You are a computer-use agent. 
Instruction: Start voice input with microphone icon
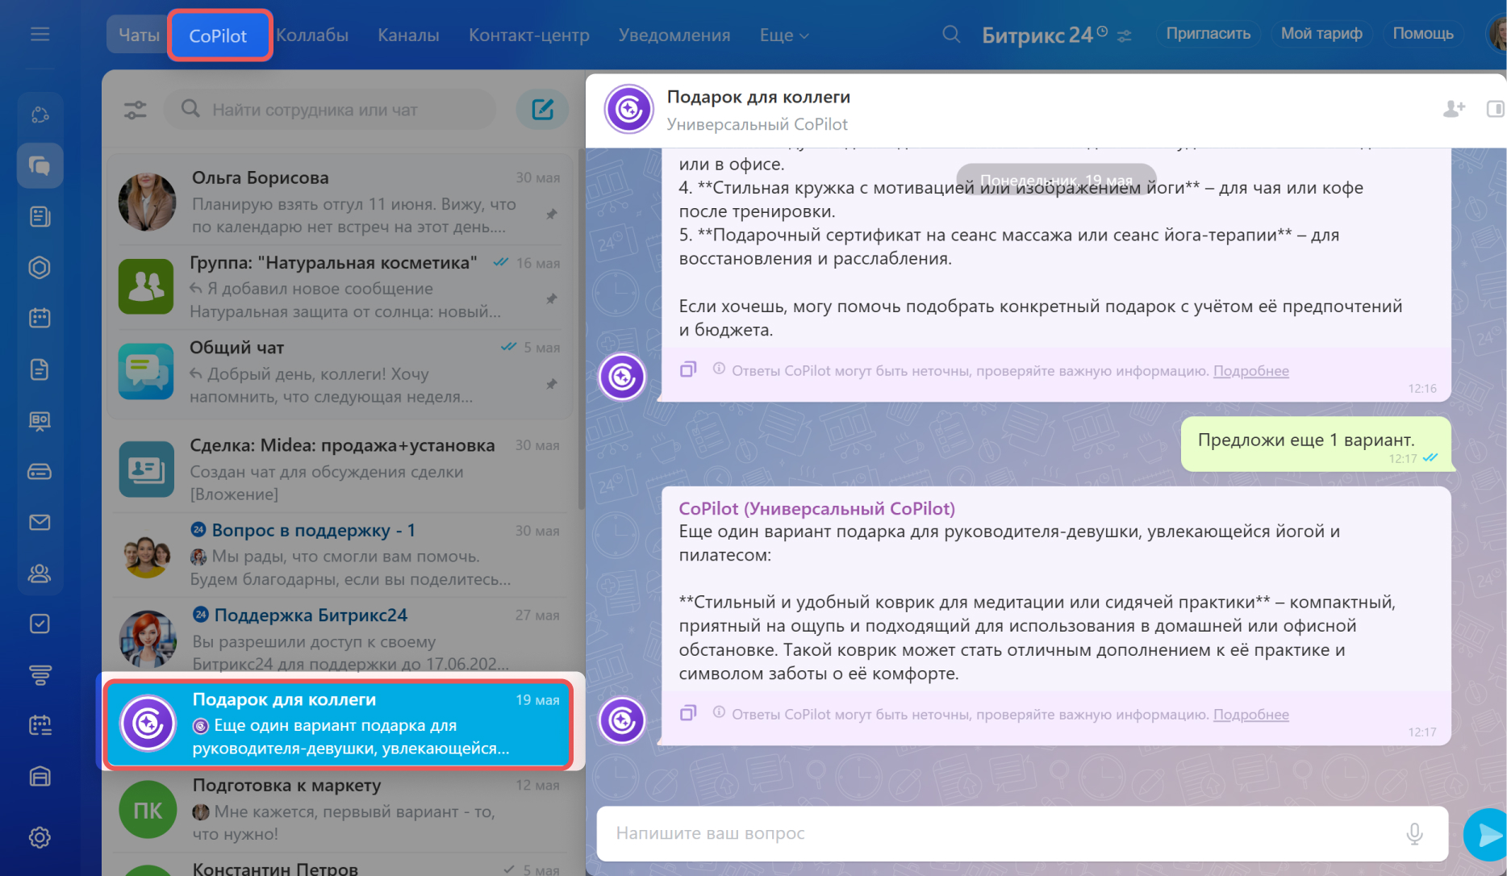pyautogui.click(x=1414, y=833)
